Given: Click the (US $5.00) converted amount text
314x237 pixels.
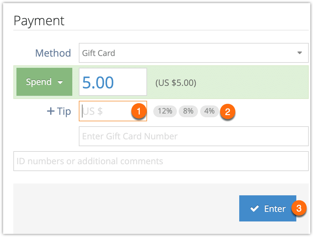Looking at the screenshot, I should (176, 83).
